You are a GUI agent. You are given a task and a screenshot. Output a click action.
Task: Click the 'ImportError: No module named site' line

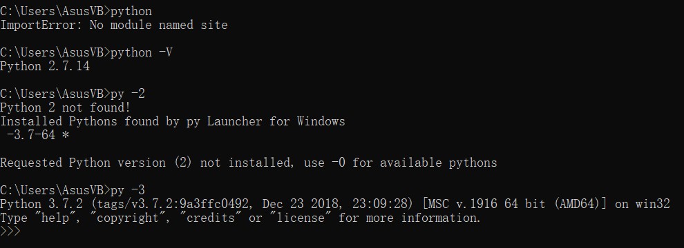(114, 25)
